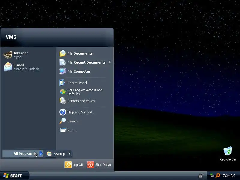Expand the My Recent Documents submenu arrow

(110, 62)
